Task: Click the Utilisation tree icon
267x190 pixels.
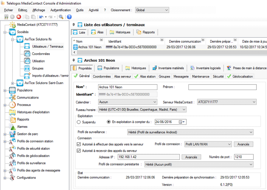Action: point(27,61)
